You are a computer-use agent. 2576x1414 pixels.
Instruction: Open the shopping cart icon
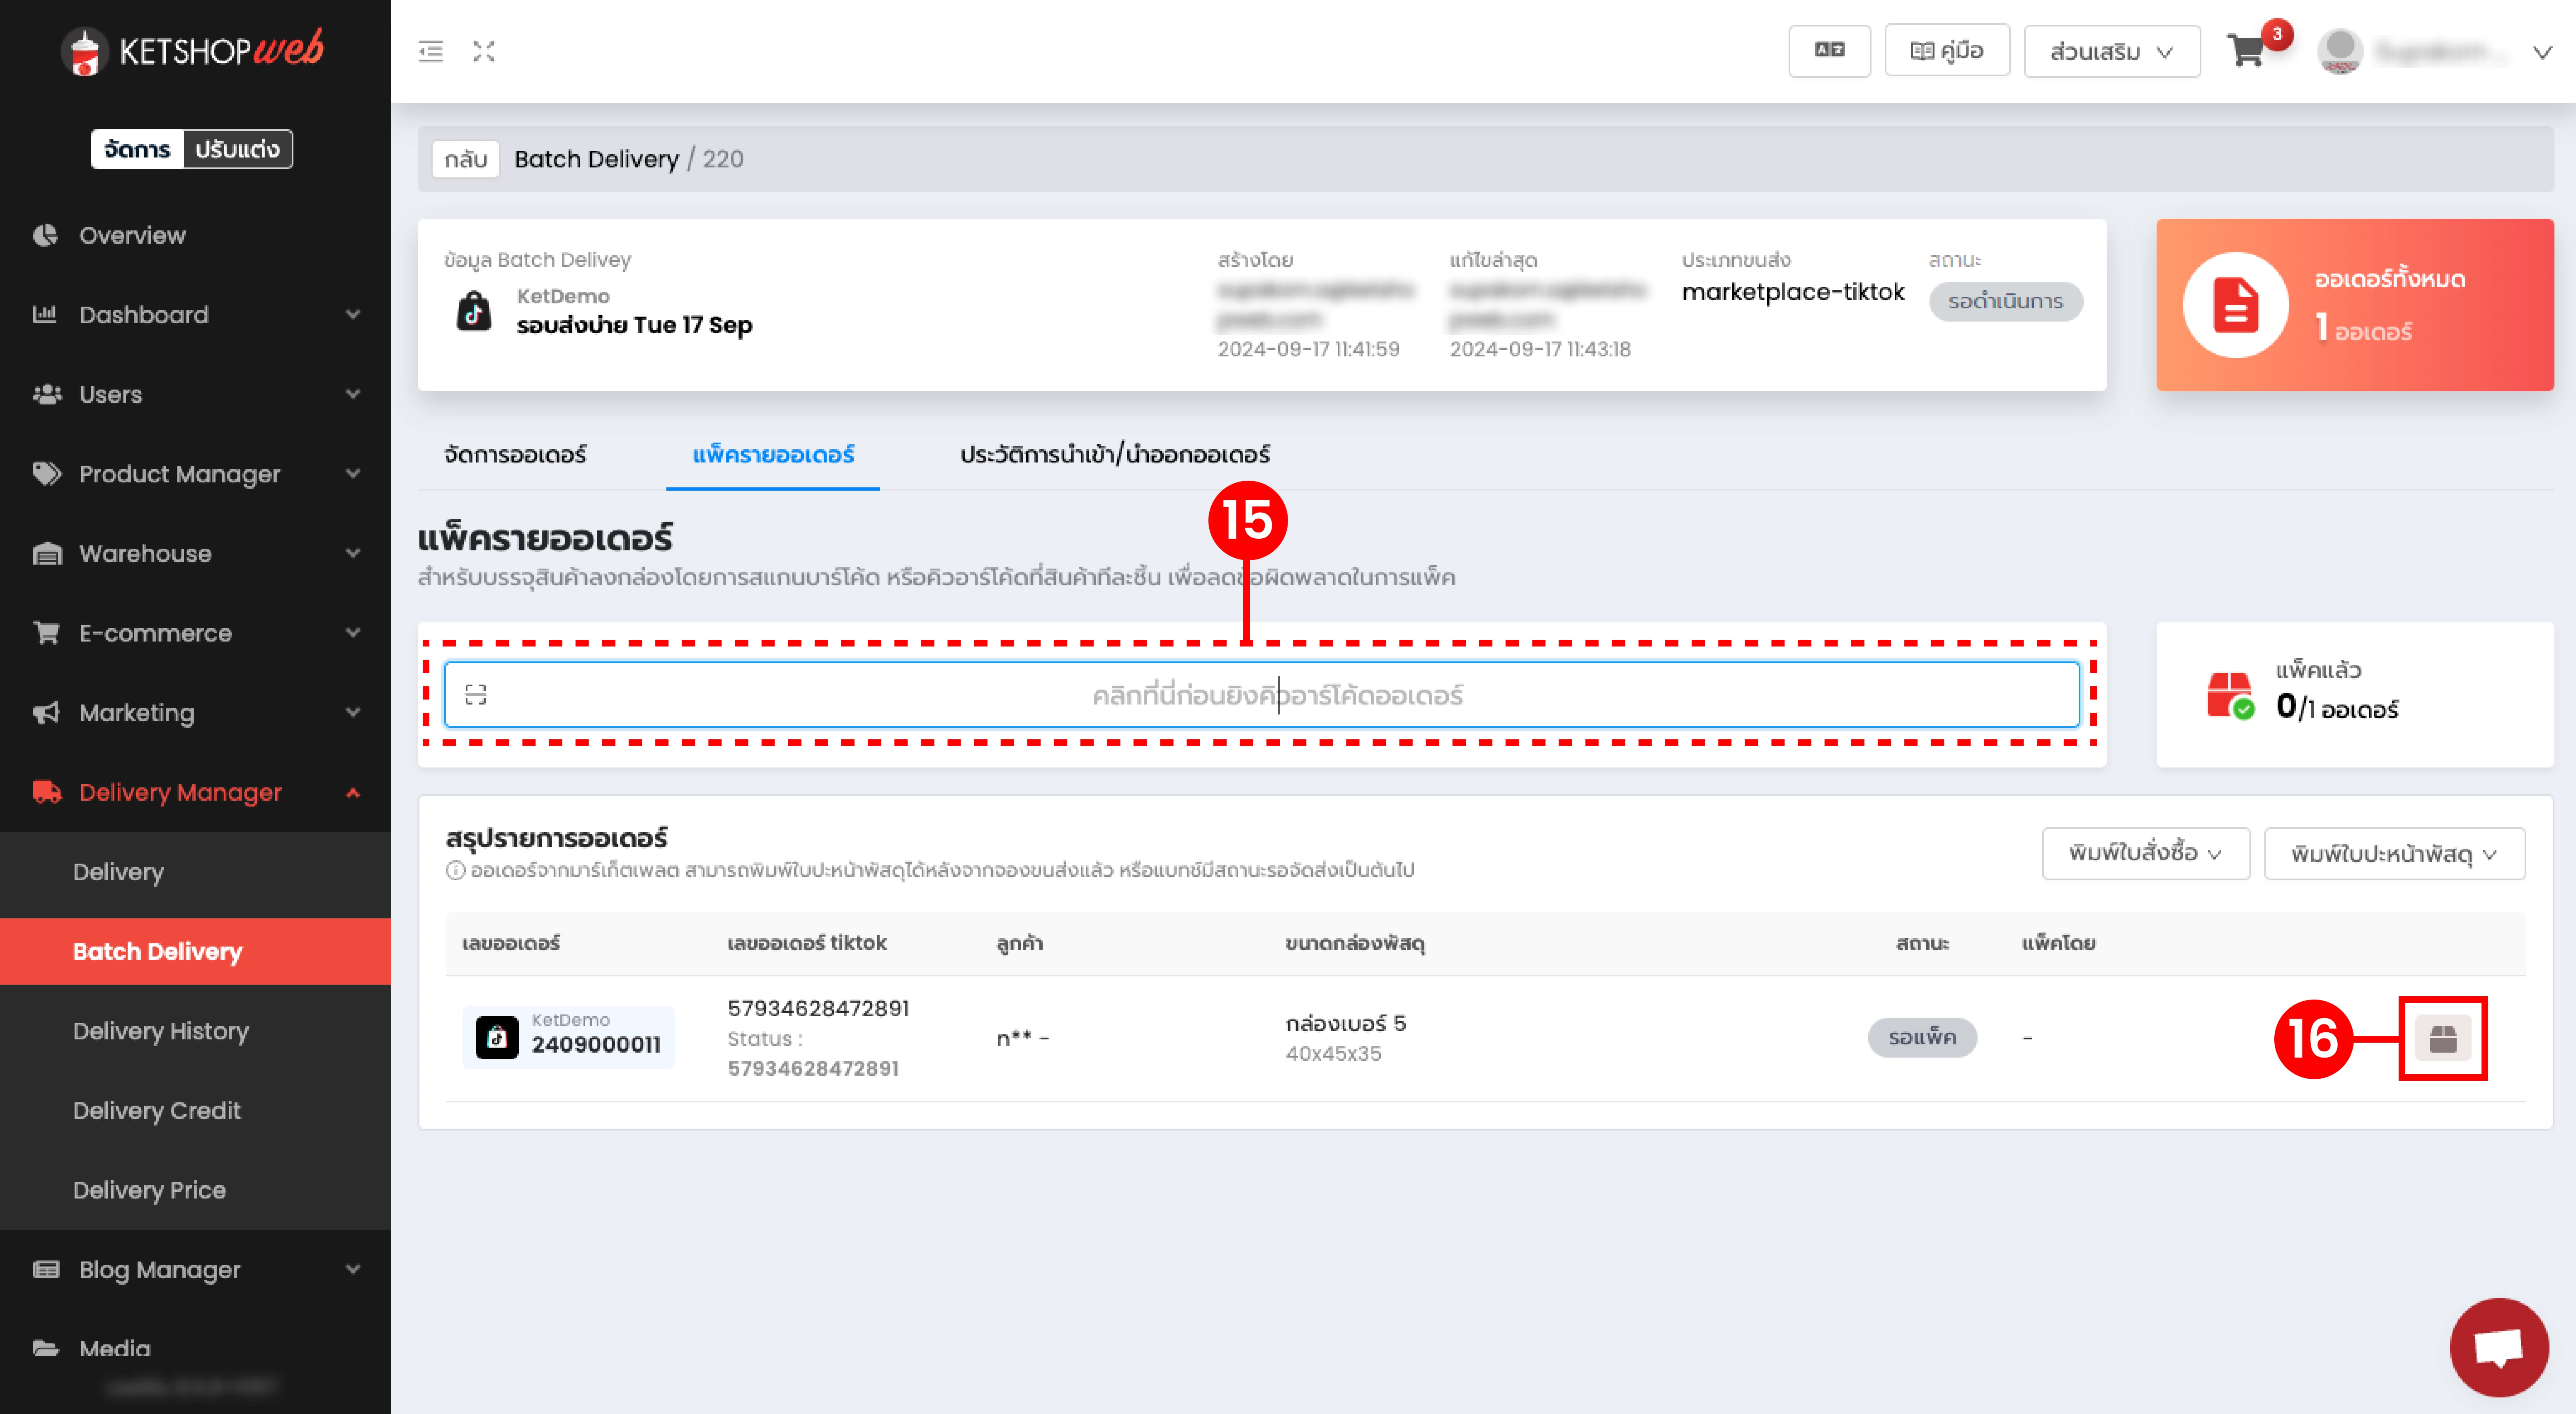[x=2247, y=50]
